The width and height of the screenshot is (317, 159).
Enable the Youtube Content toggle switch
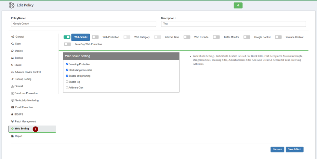(x=278, y=37)
